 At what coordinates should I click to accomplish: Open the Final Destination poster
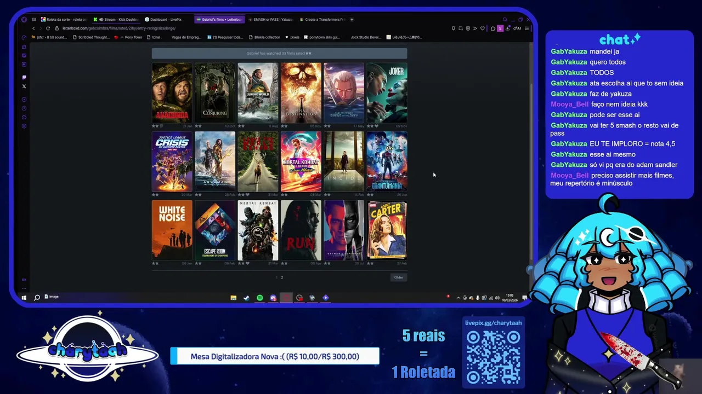pyautogui.click(x=301, y=93)
